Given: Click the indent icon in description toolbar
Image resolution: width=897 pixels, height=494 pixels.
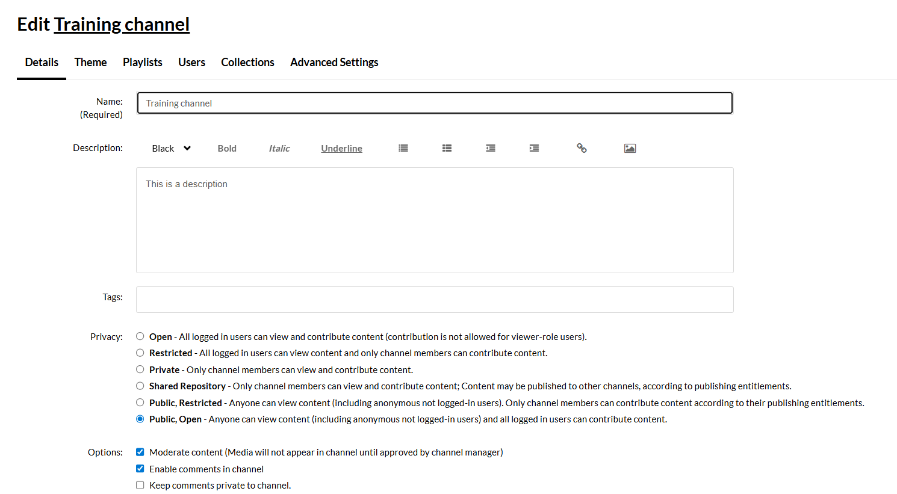Looking at the screenshot, I should (x=534, y=148).
